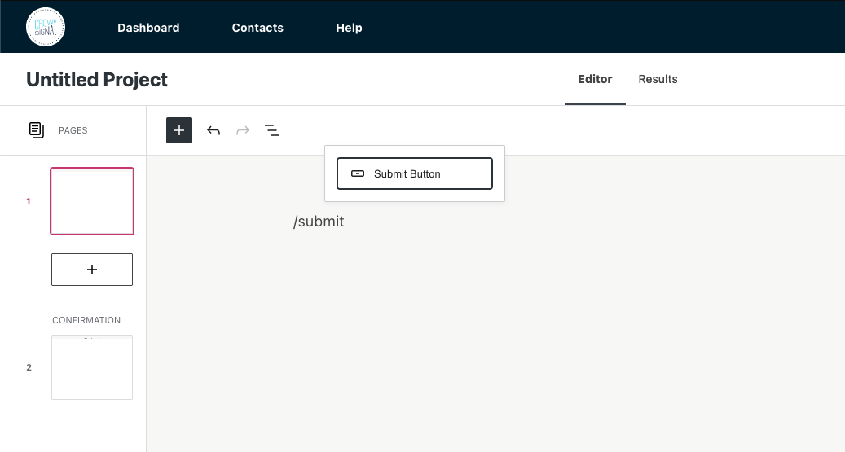
Task: Switch to the Results tab
Action: click(658, 79)
